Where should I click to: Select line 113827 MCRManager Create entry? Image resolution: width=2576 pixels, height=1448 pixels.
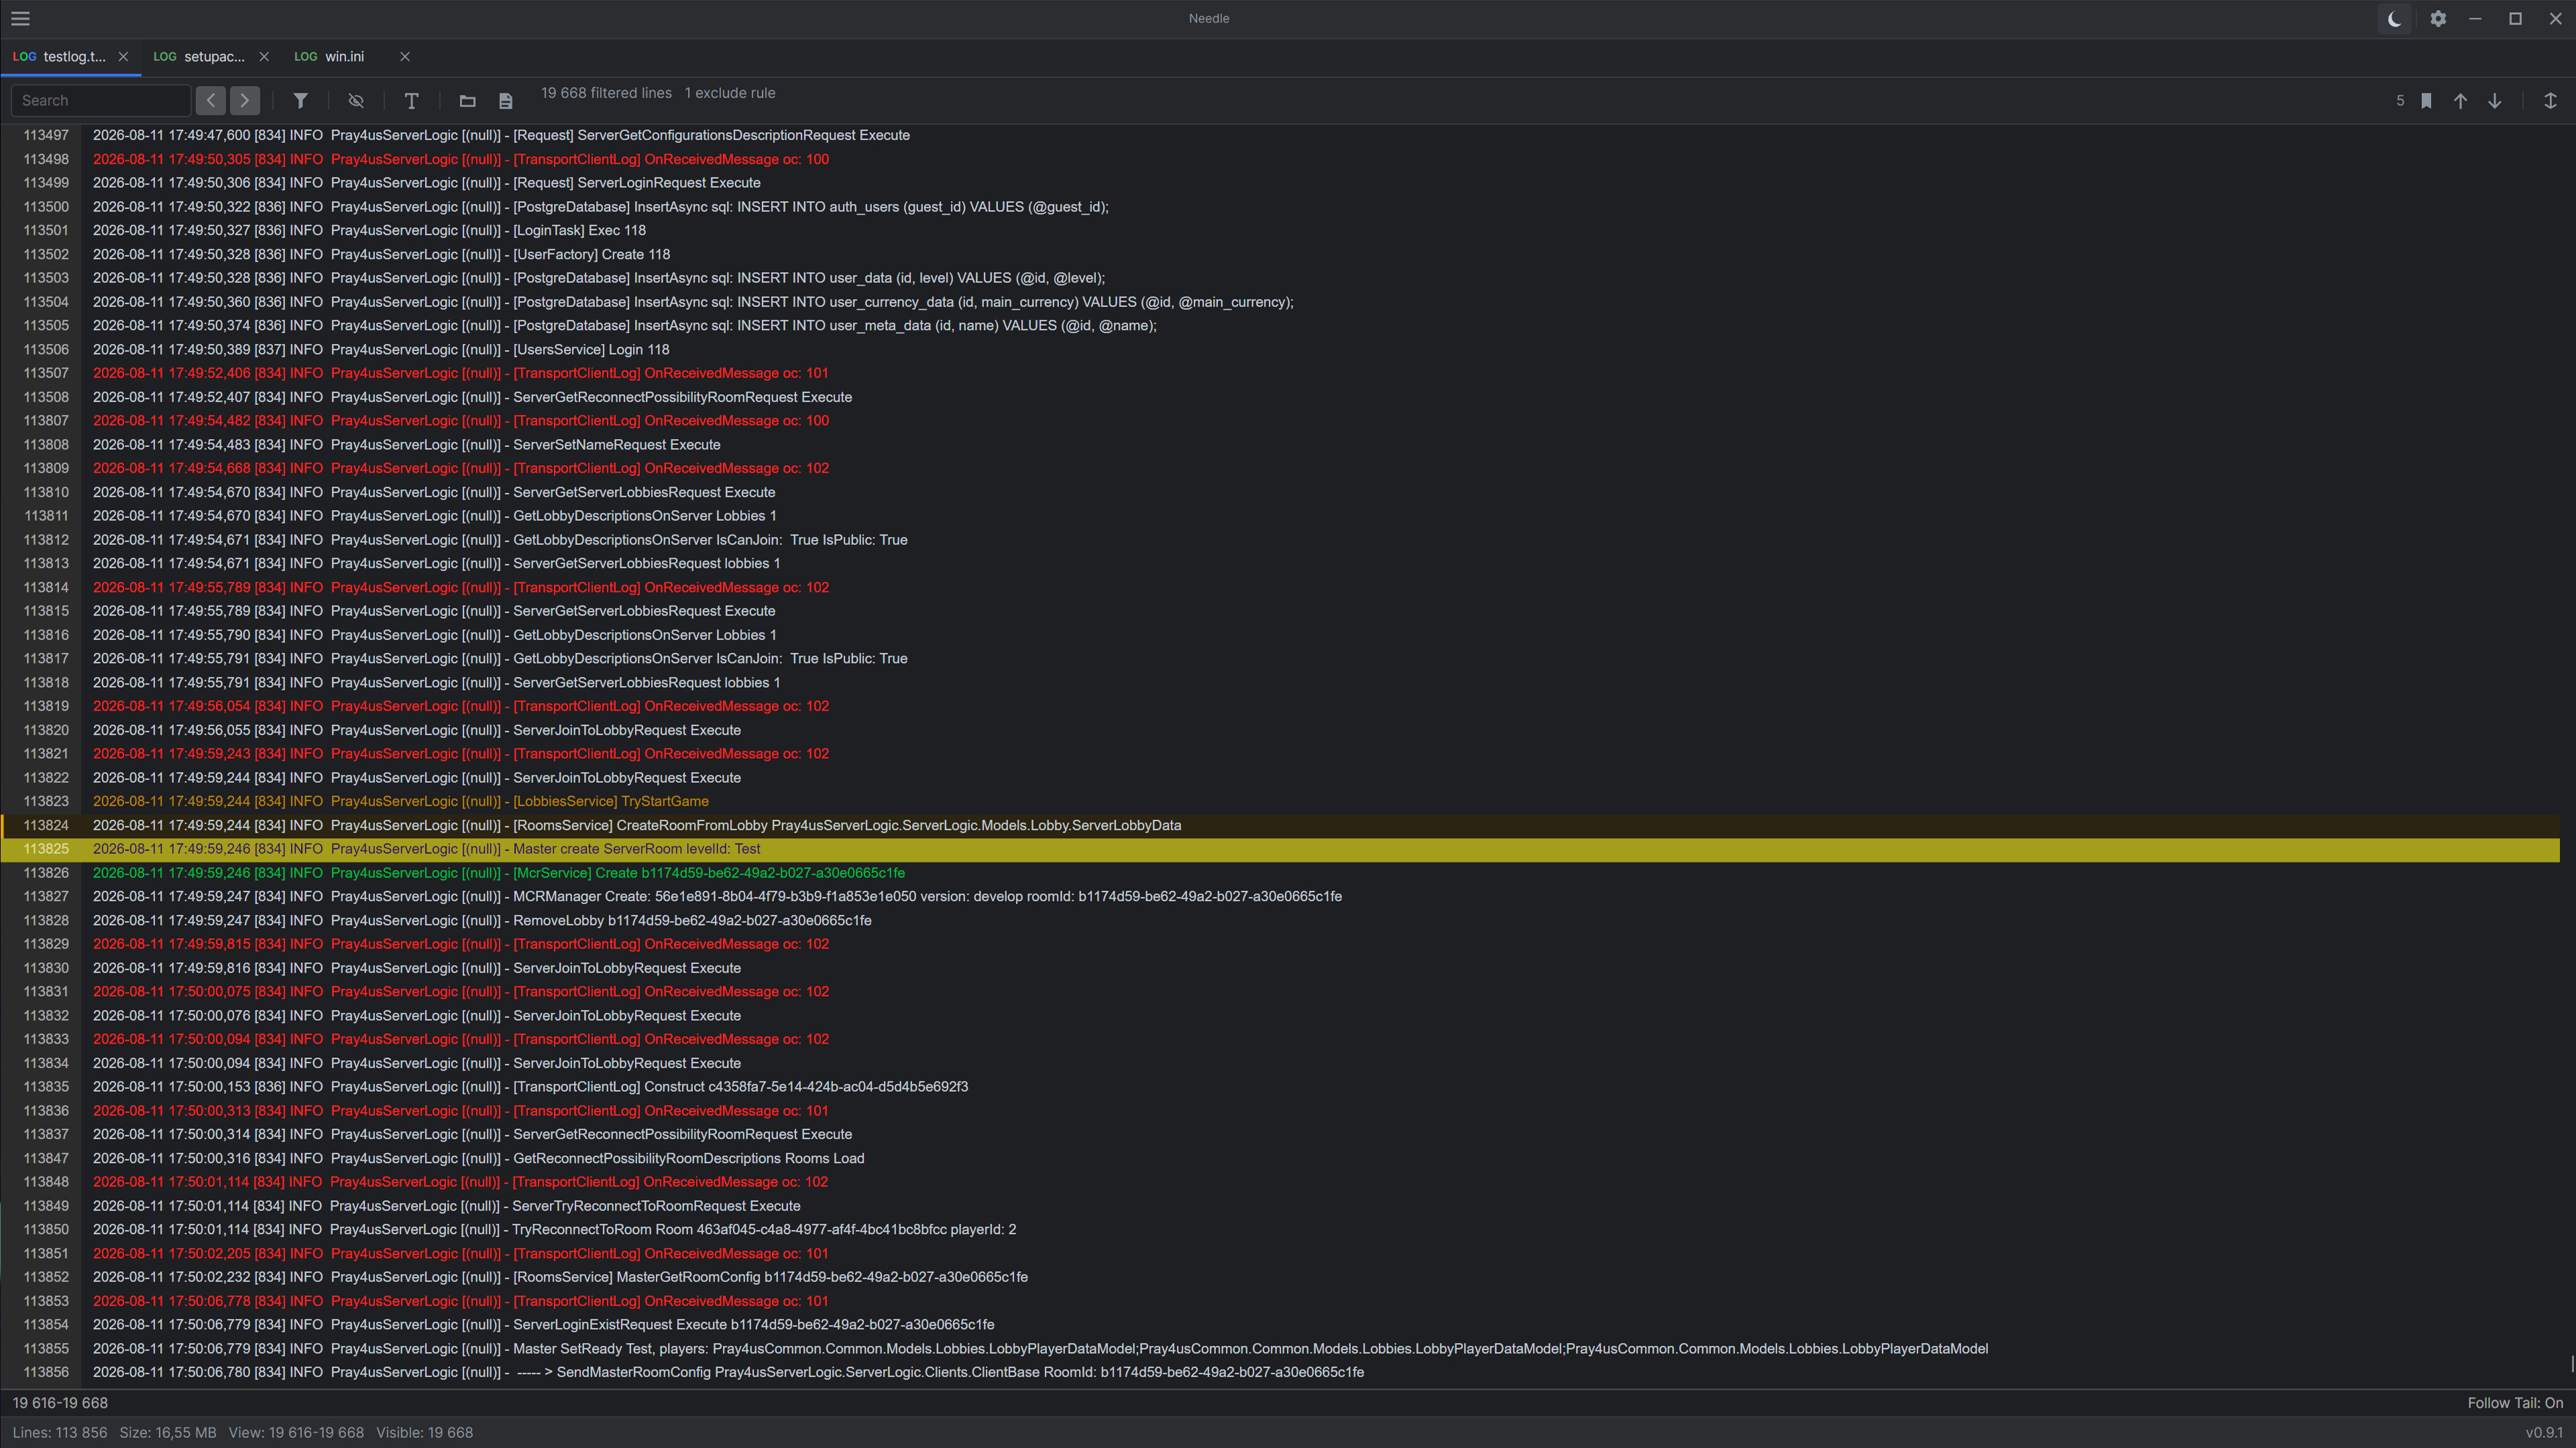pyautogui.click(x=1280, y=896)
